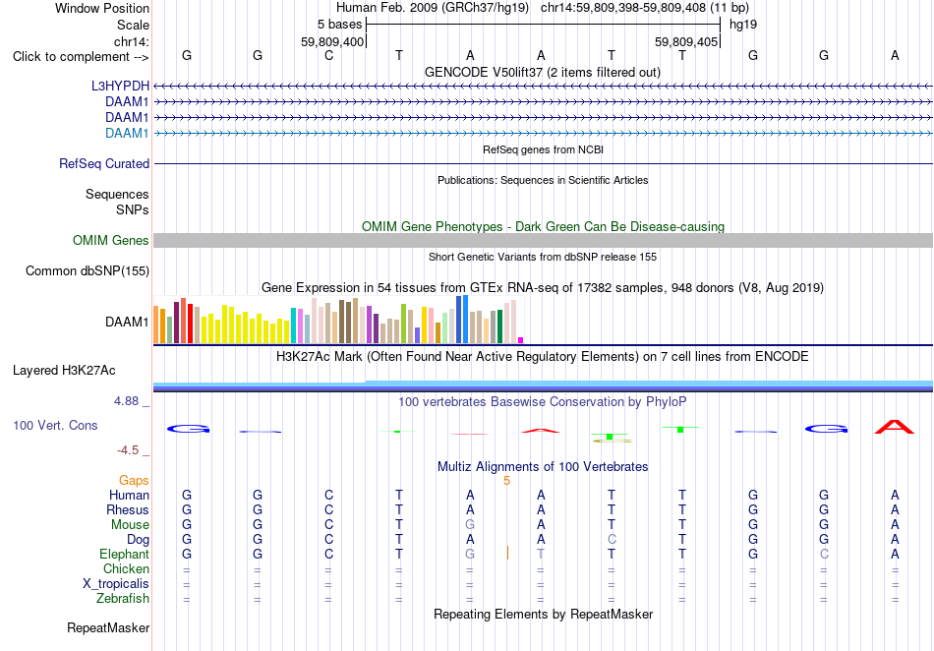
Task: Click the Scale label on the left
Action: 133,25
